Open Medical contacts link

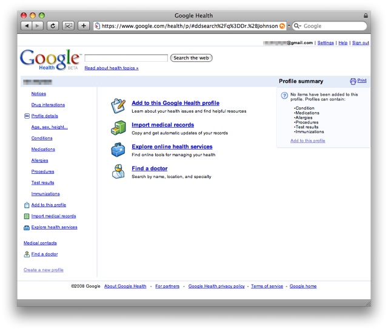click(x=40, y=243)
